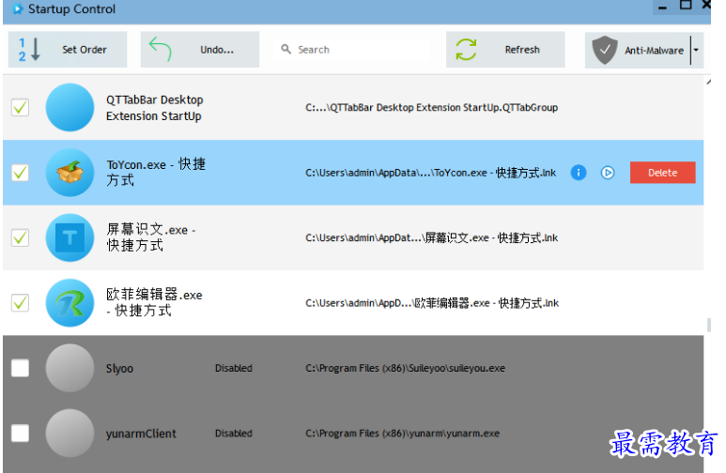The width and height of the screenshot is (726, 473).
Task: Click the scroll up arrow of the list
Action: pyautogui.click(x=708, y=82)
